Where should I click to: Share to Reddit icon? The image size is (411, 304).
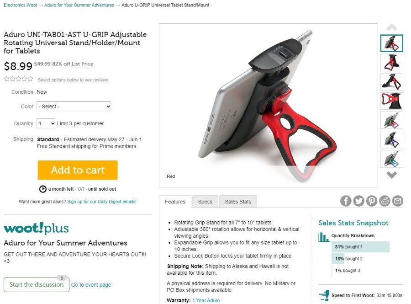click(385, 201)
